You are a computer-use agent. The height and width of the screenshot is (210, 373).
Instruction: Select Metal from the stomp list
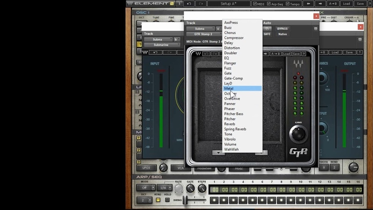242,88
